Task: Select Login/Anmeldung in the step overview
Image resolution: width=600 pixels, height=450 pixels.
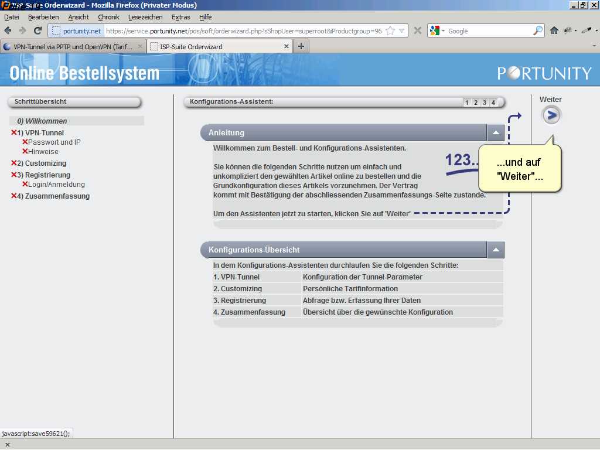Action: coord(56,185)
